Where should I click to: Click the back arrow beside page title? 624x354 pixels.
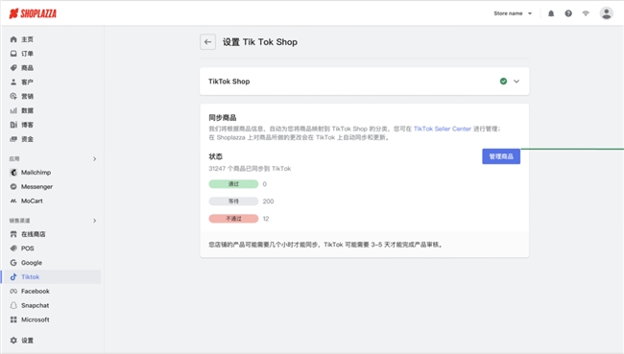tap(207, 42)
